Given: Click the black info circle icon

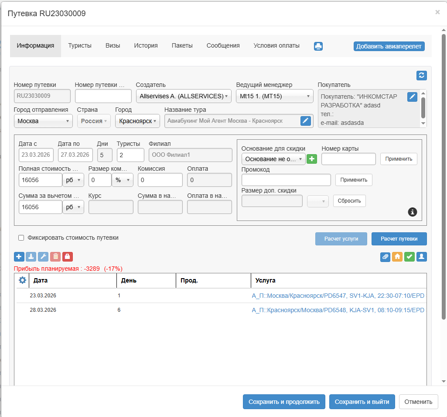Looking at the screenshot, I should pyautogui.click(x=413, y=212).
